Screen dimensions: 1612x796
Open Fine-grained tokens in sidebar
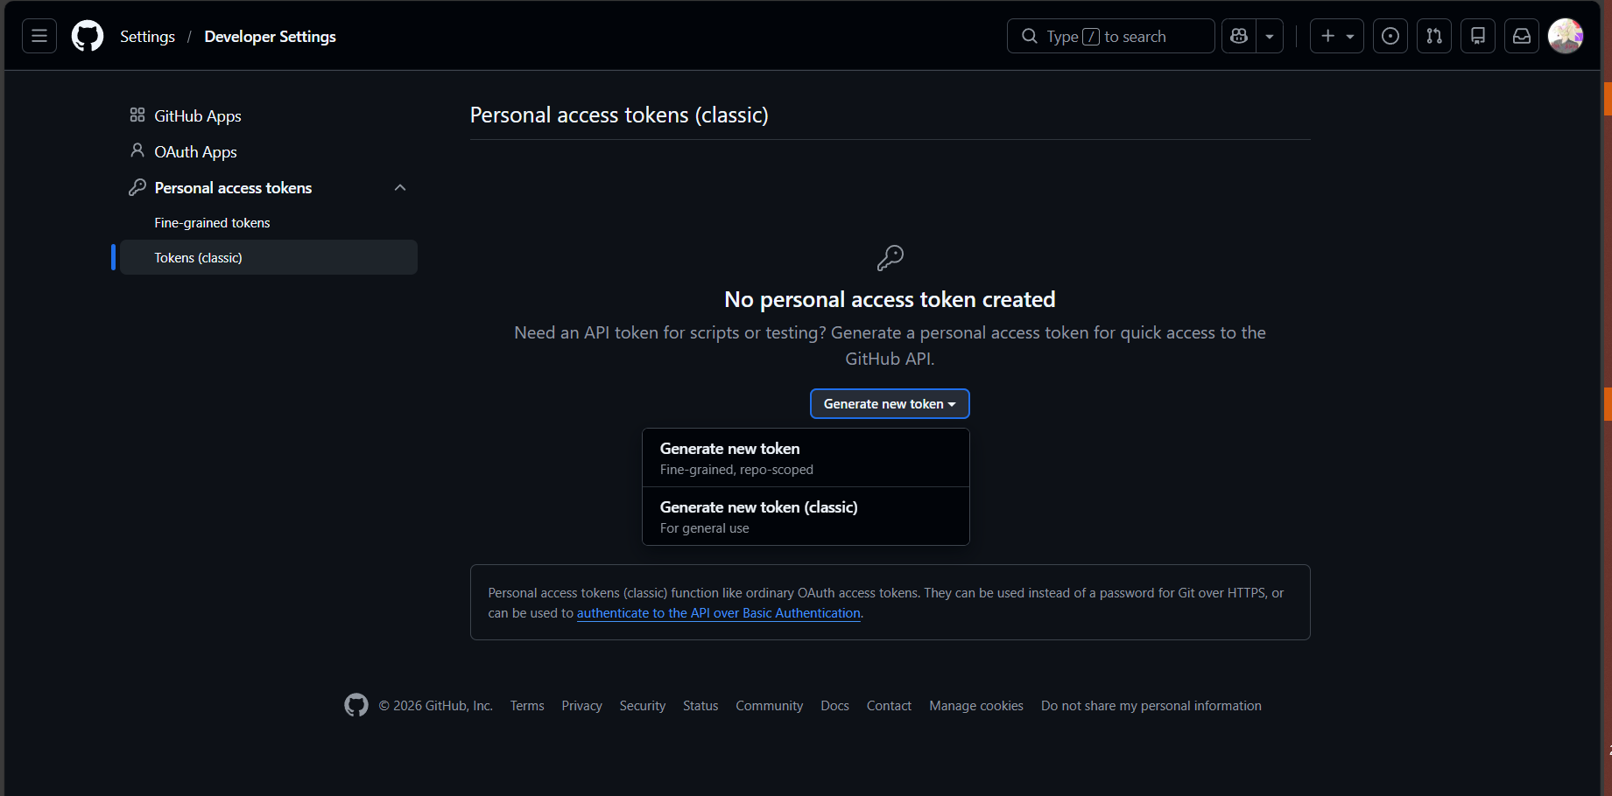pos(269,222)
